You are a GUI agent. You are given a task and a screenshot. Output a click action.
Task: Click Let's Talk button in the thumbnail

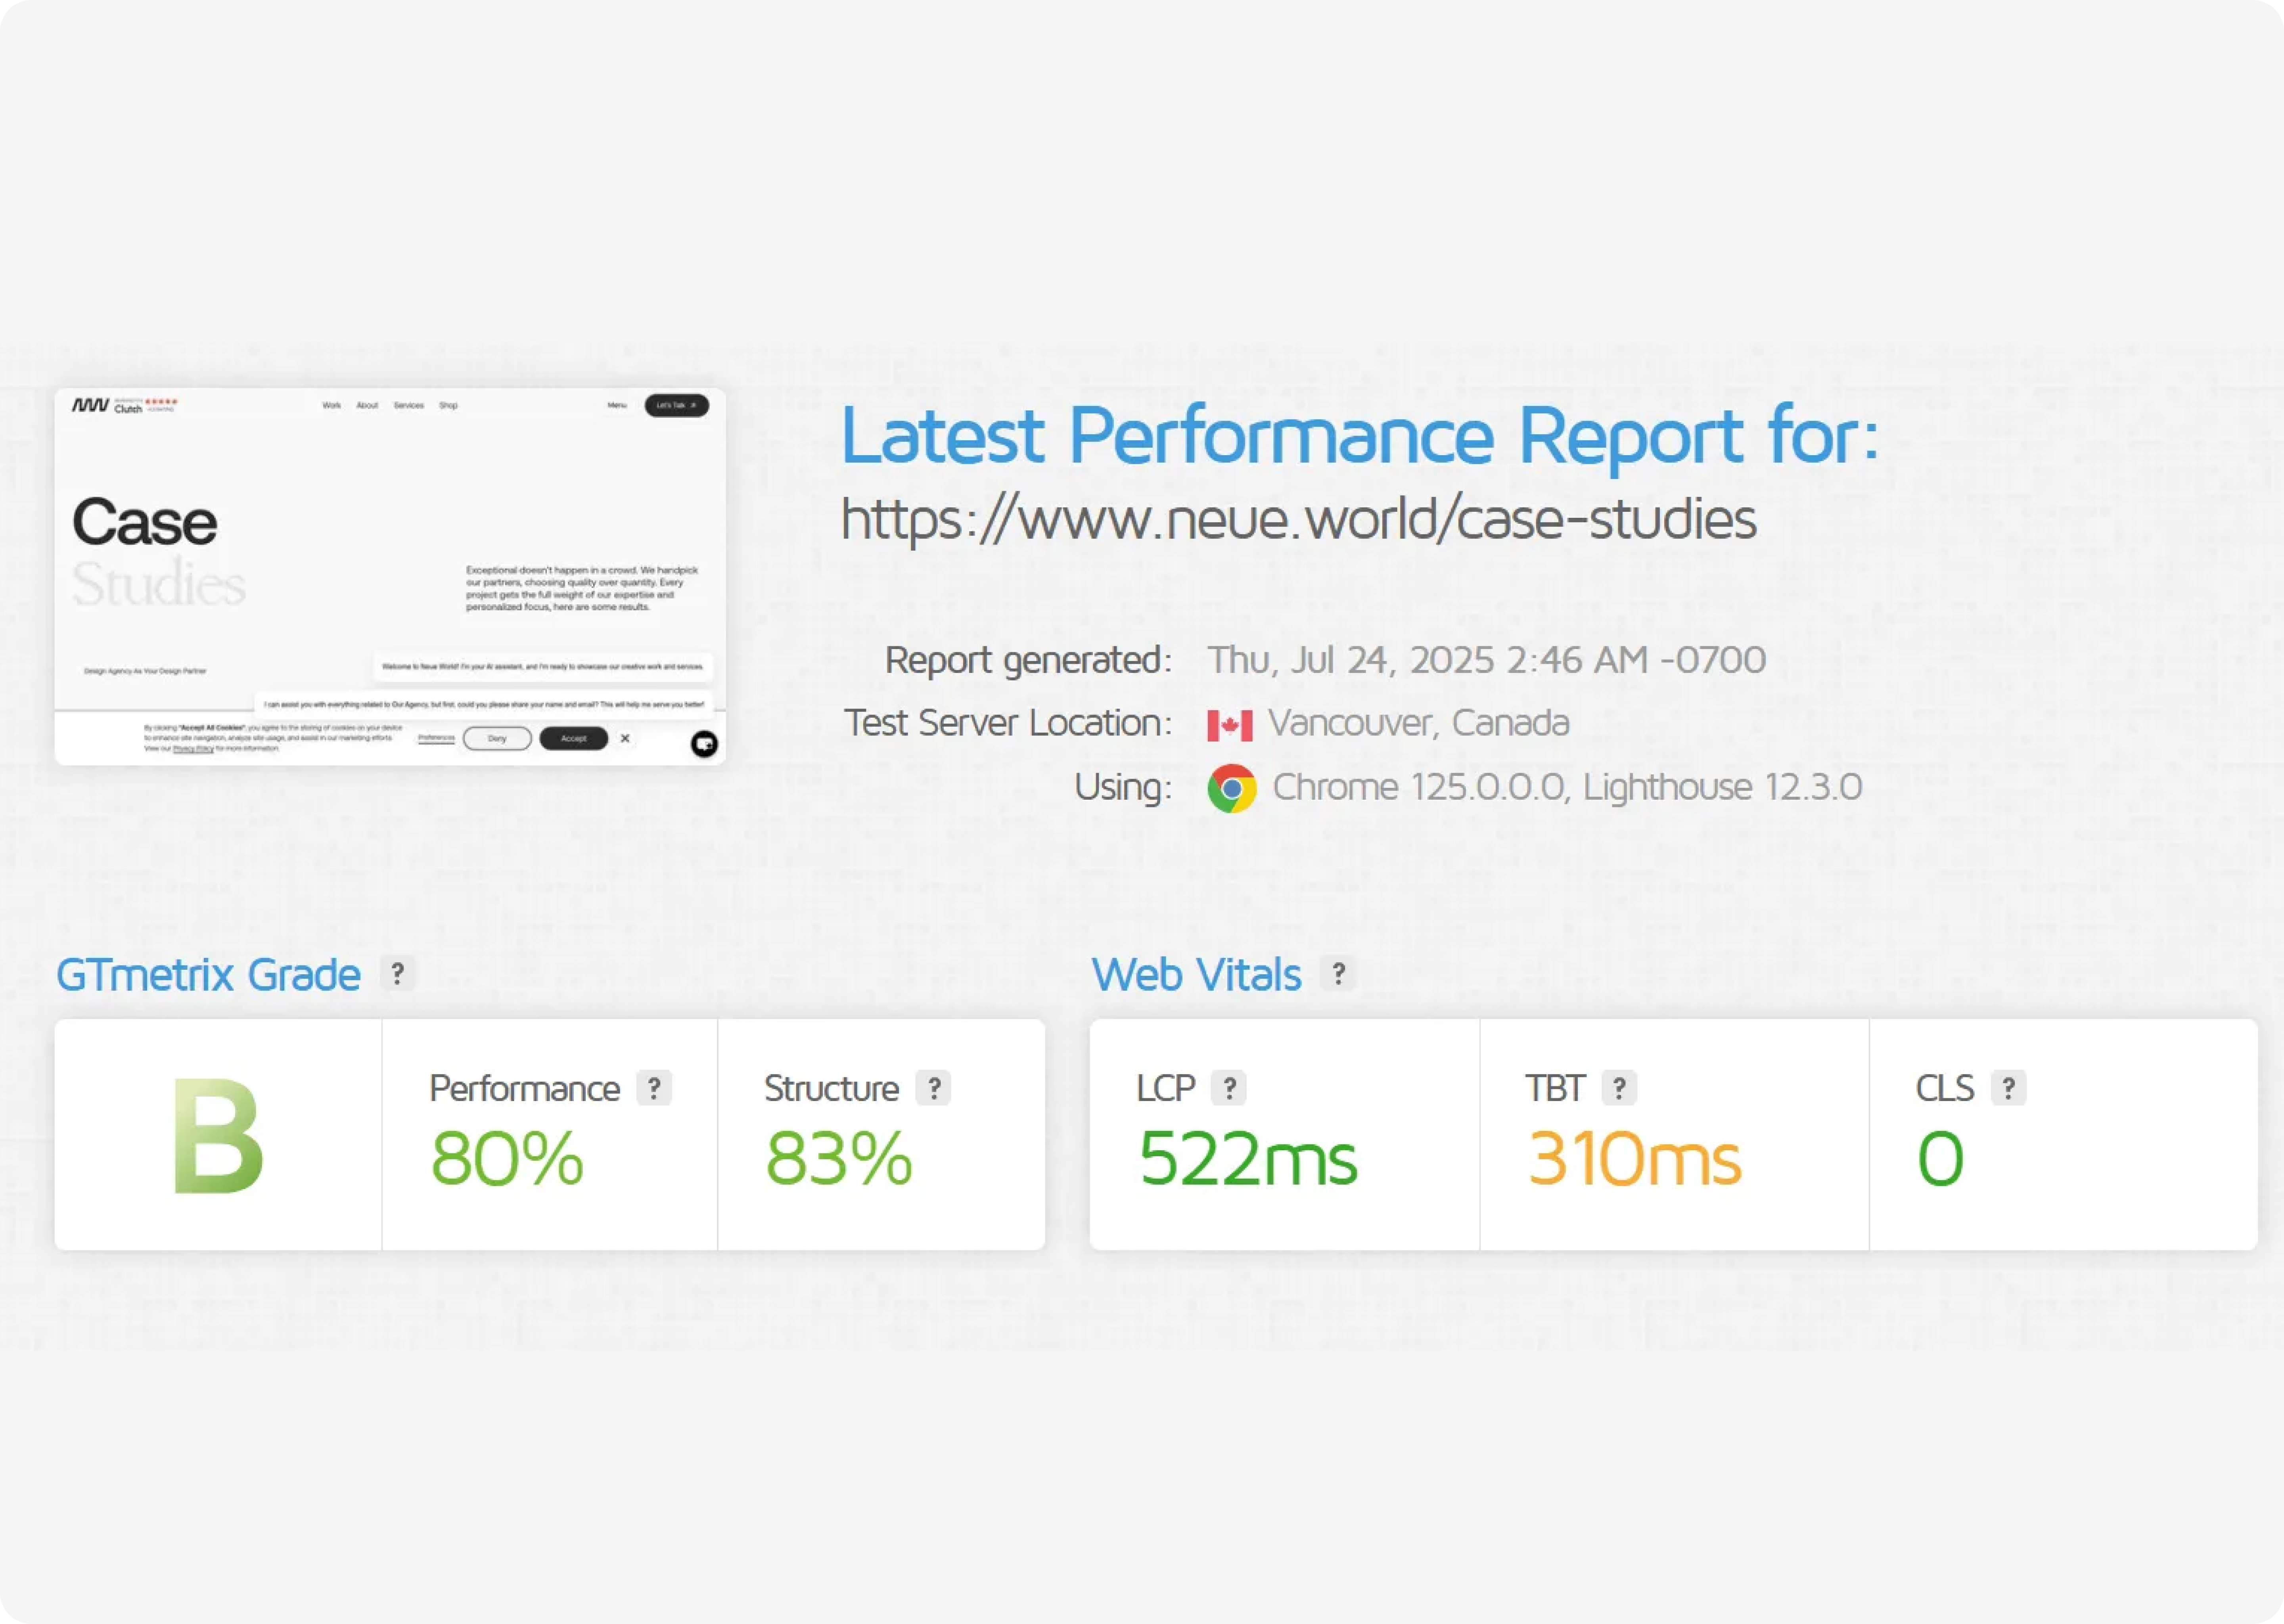[677, 405]
